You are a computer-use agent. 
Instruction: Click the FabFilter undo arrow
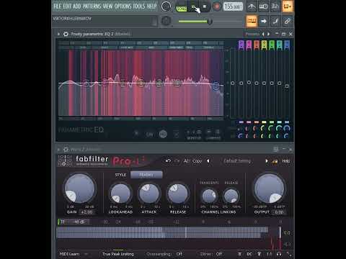point(168,160)
